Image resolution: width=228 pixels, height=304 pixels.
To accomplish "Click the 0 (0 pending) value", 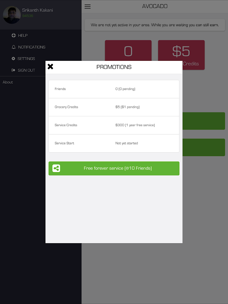I will (125, 89).
